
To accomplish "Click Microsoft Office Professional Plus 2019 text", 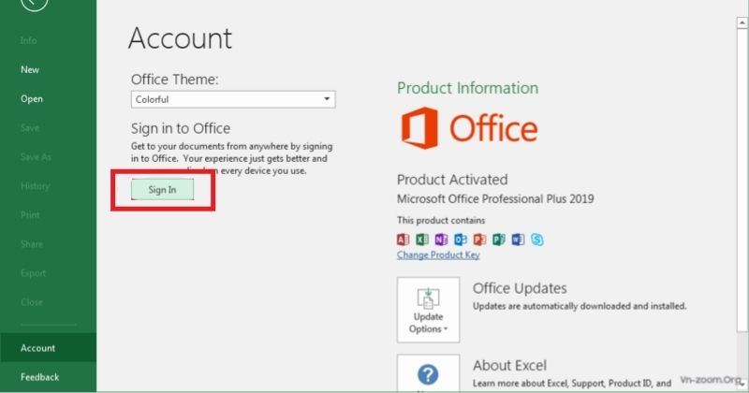I will (x=495, y=198).
